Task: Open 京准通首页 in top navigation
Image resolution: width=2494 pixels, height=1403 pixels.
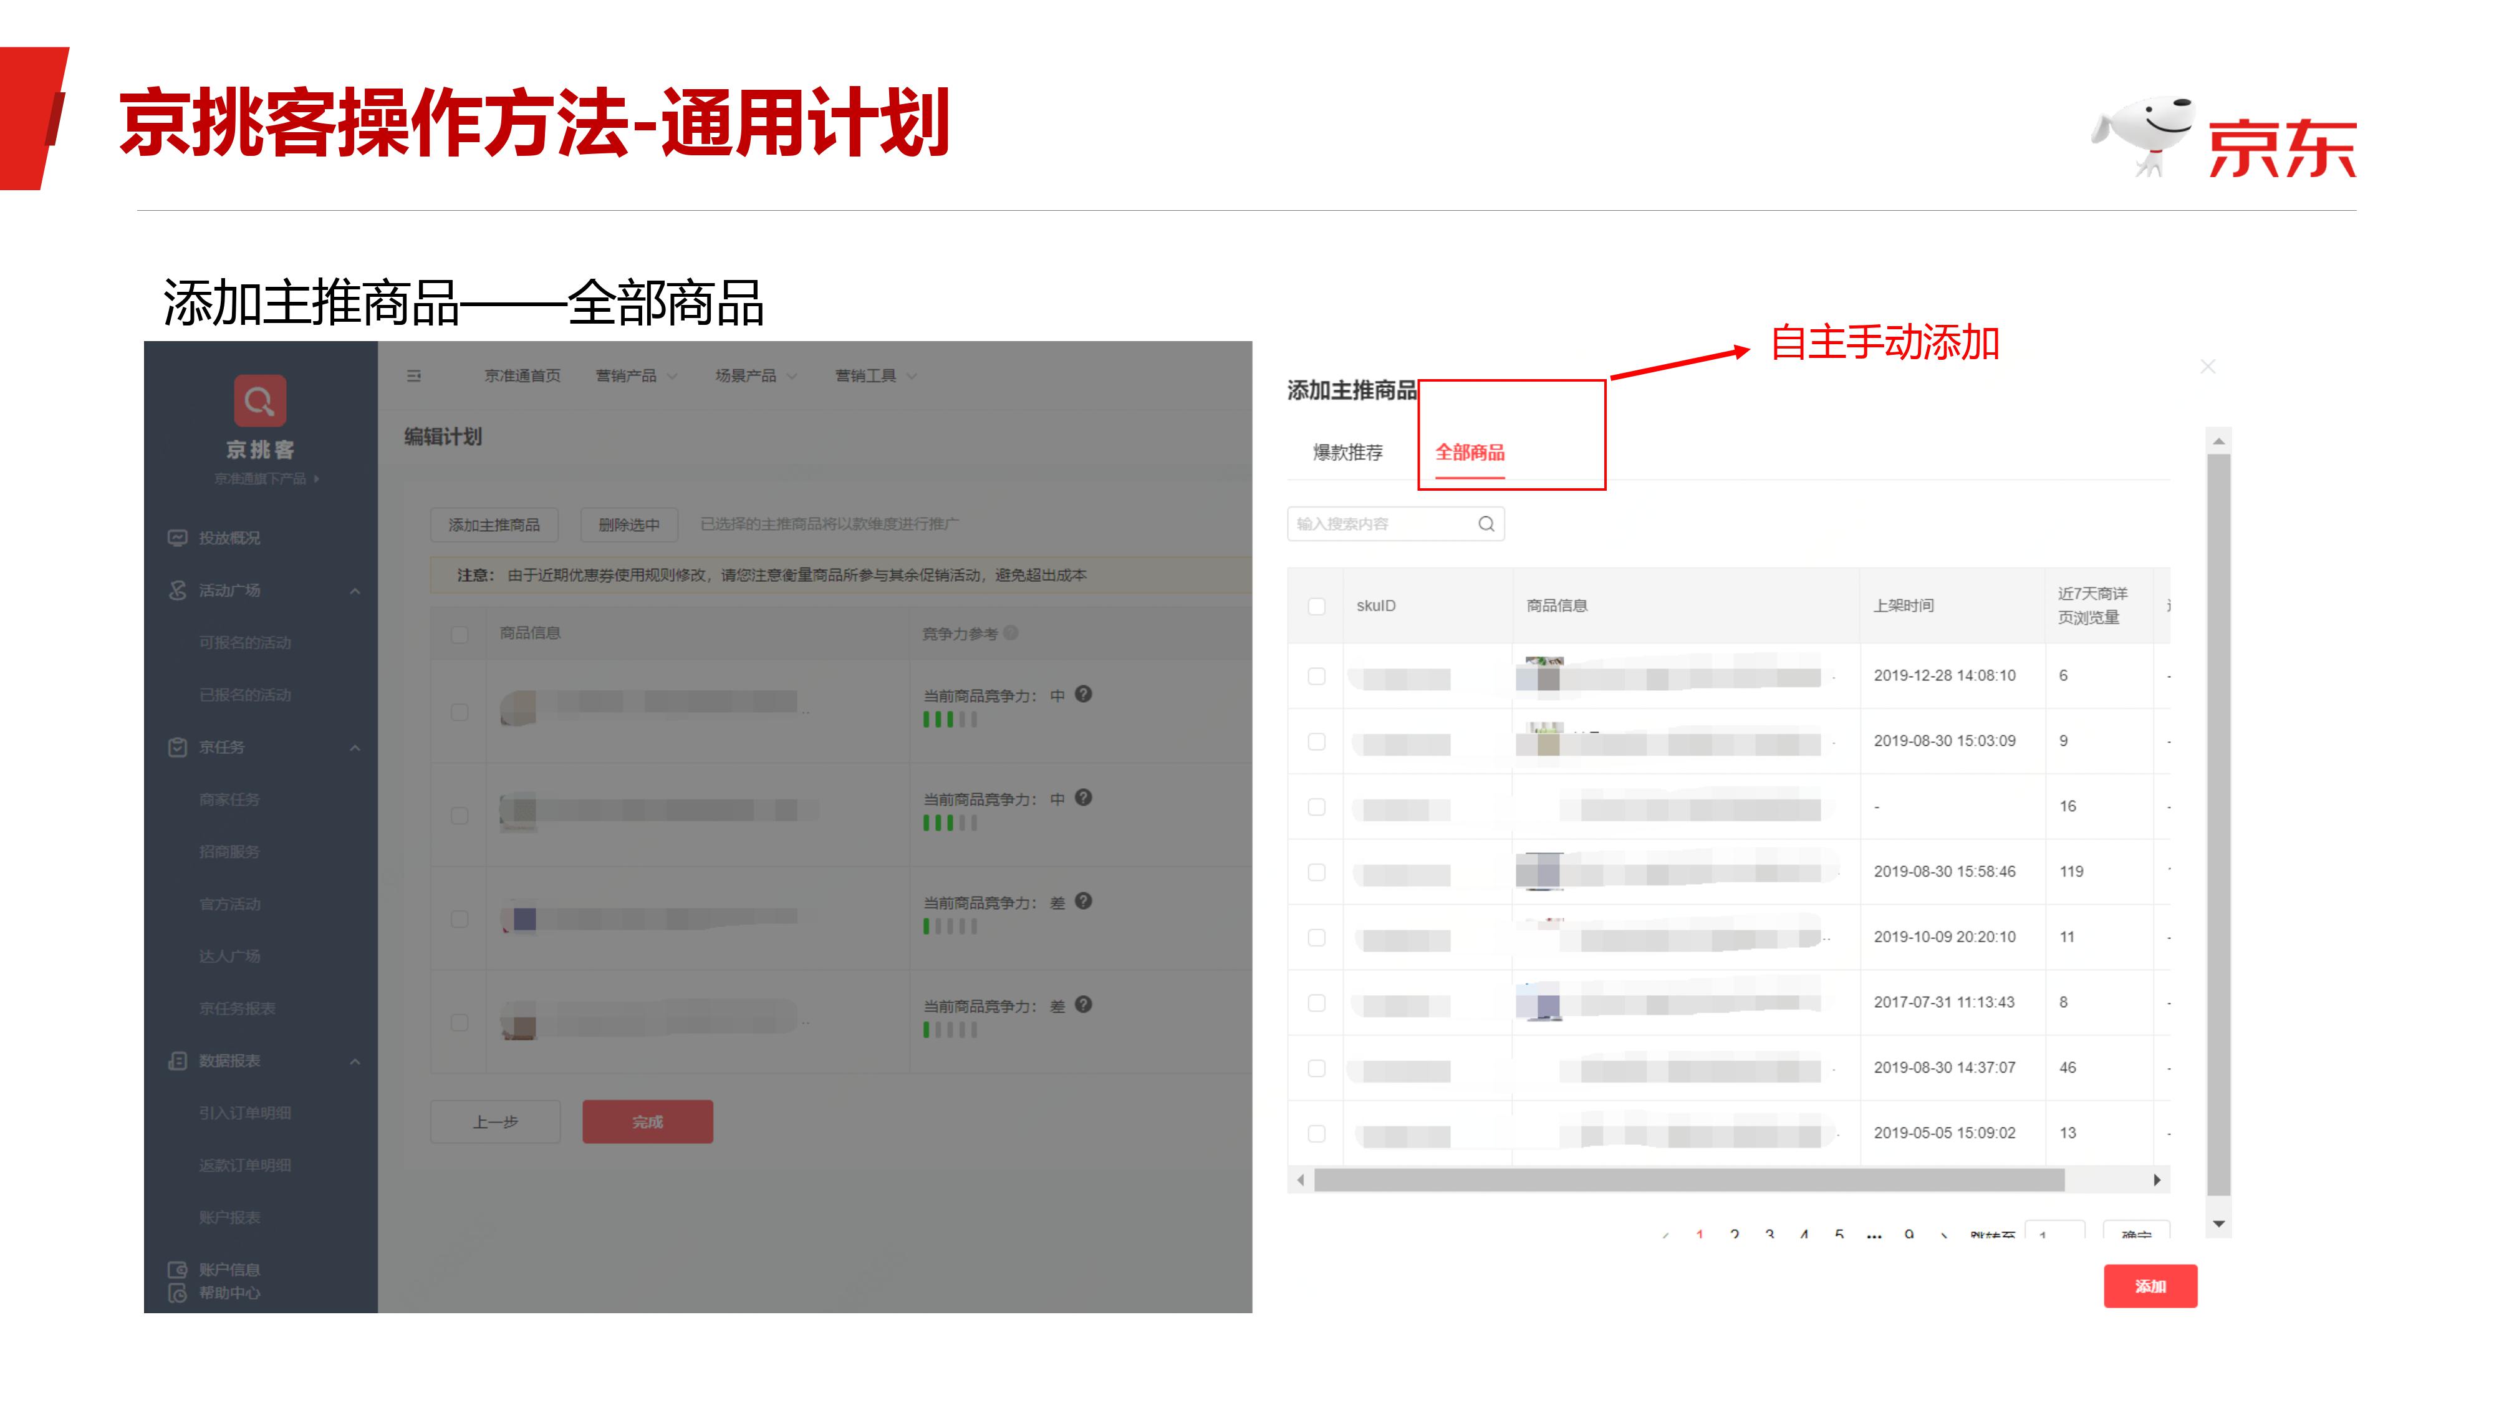Action: coord(523,375)
